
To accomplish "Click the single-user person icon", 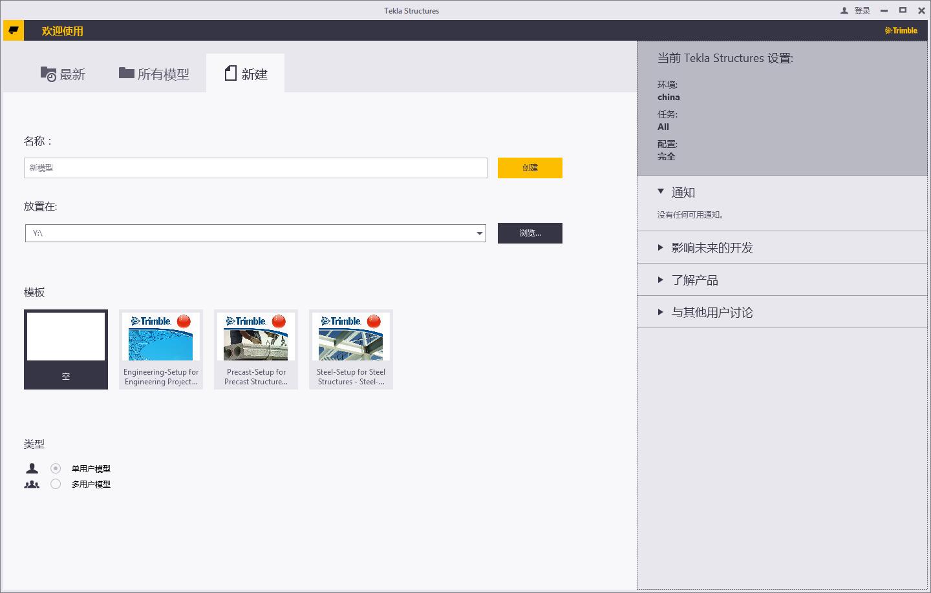I will (32, 468).
